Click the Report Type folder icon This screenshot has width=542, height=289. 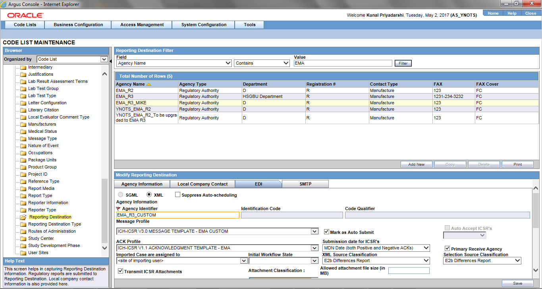23,196
